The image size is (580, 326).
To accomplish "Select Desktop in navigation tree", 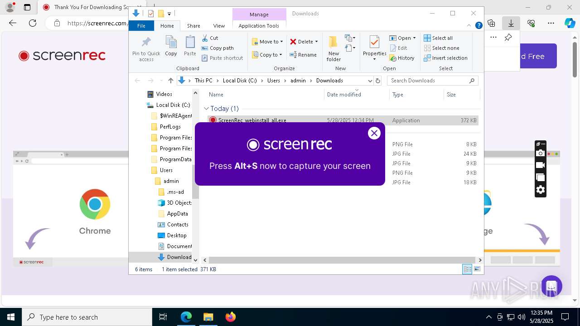I will (x=177, y=235).
